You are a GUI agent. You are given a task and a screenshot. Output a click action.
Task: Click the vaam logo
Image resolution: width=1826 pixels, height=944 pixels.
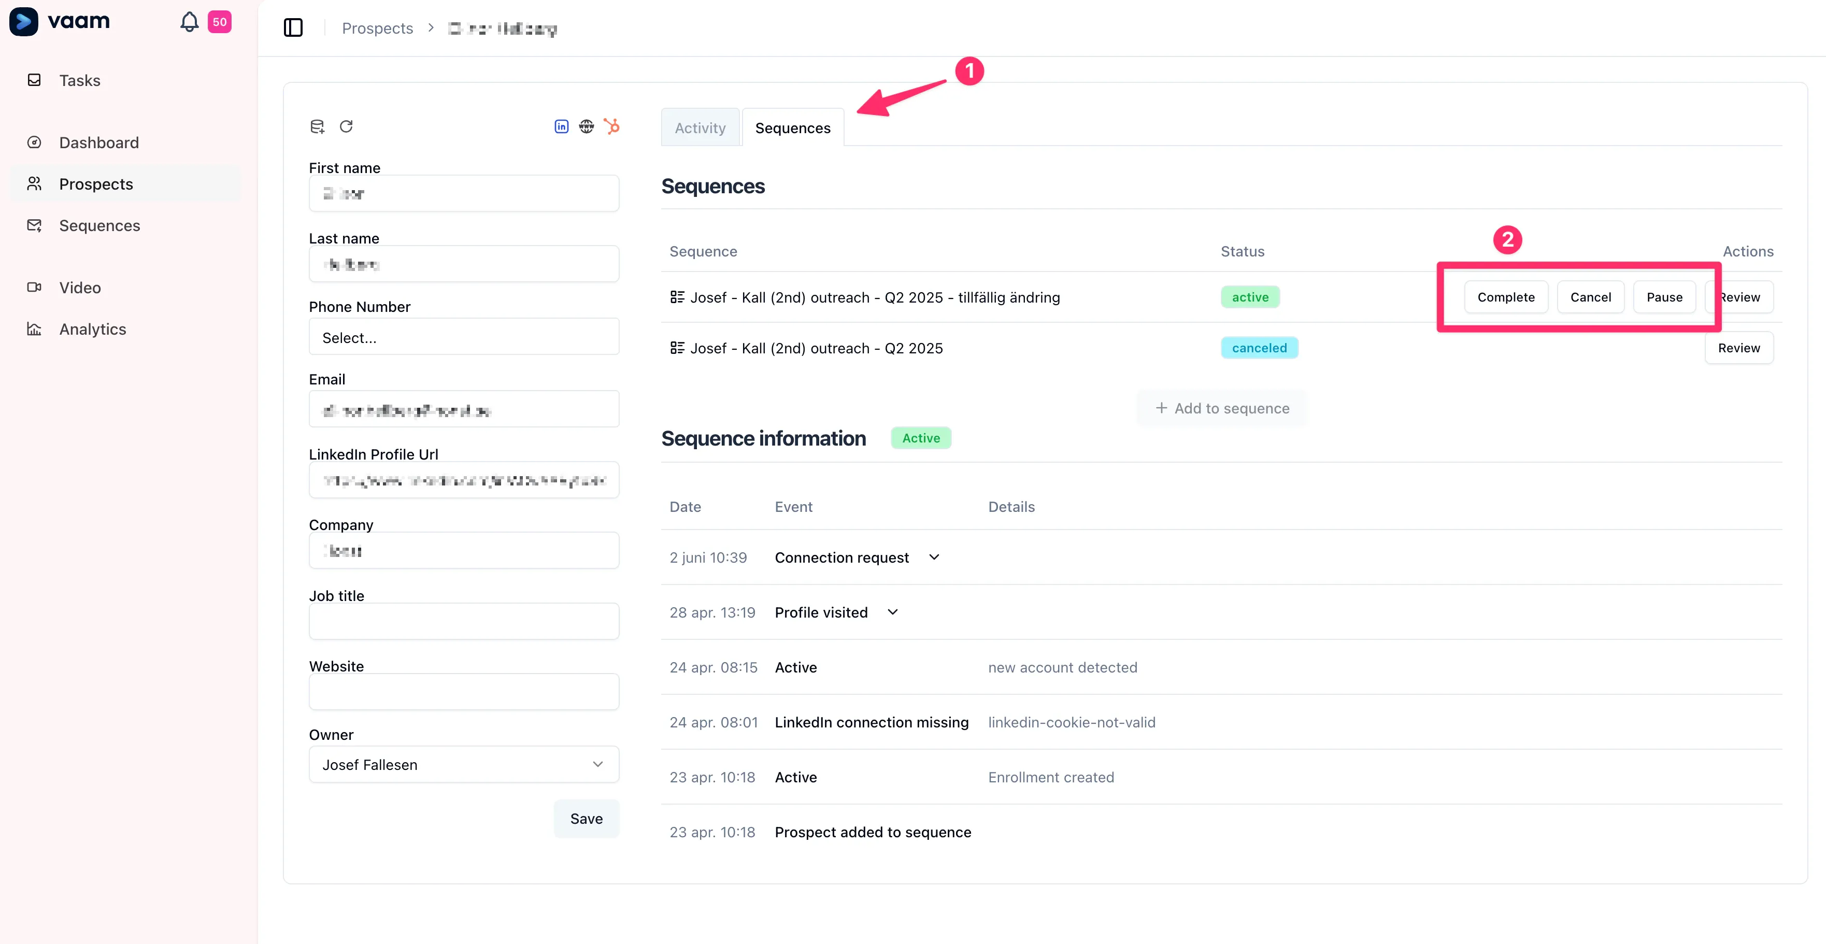pyautogui.click(x=60, y=21)
